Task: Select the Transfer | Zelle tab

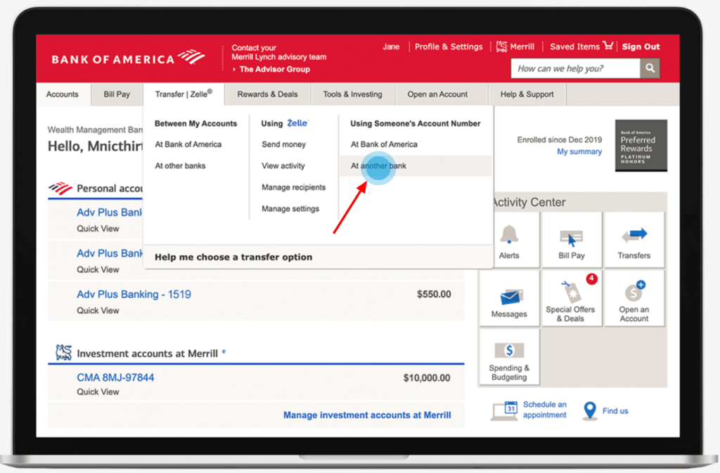Action: coord(184,94)
